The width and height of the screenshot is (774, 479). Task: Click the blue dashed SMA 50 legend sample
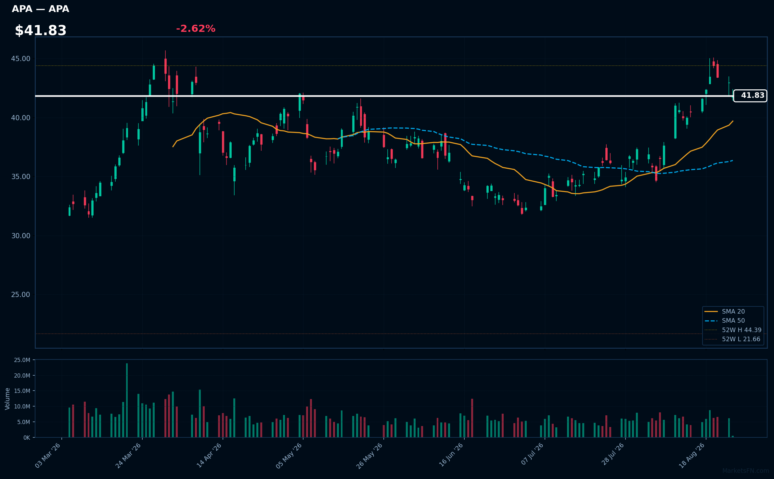[x=711, y=321]
